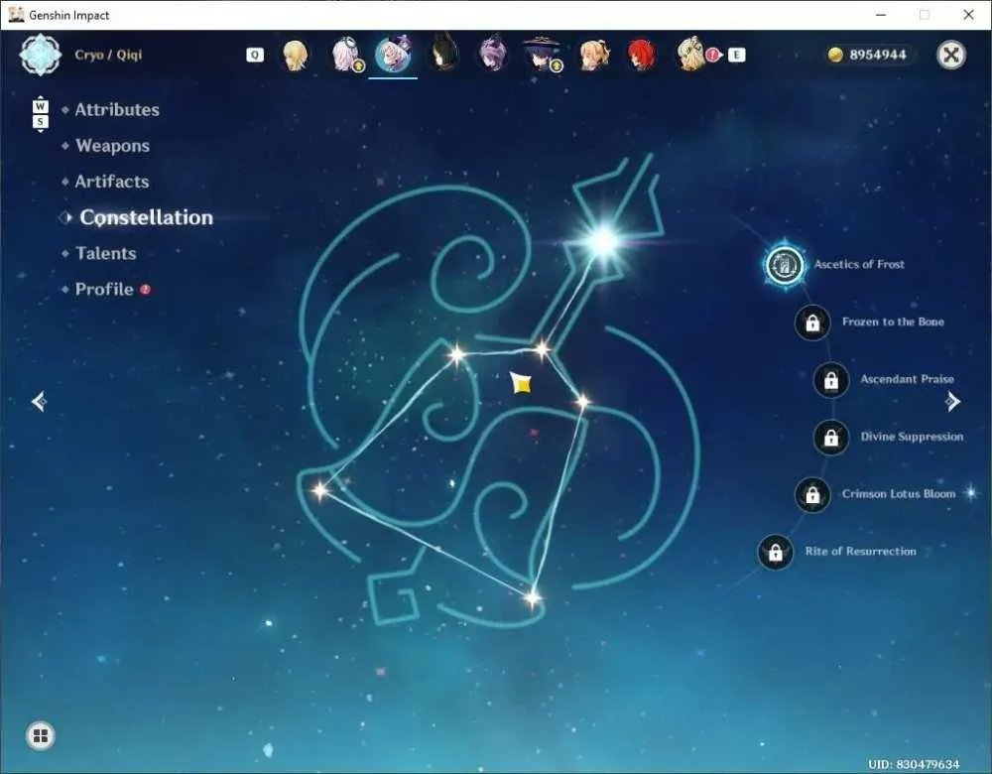Click the Q previous-character key hint

[254, 55]
